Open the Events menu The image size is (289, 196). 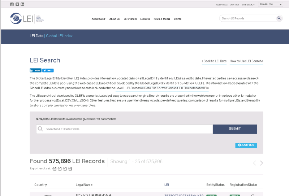coord(177,19)
